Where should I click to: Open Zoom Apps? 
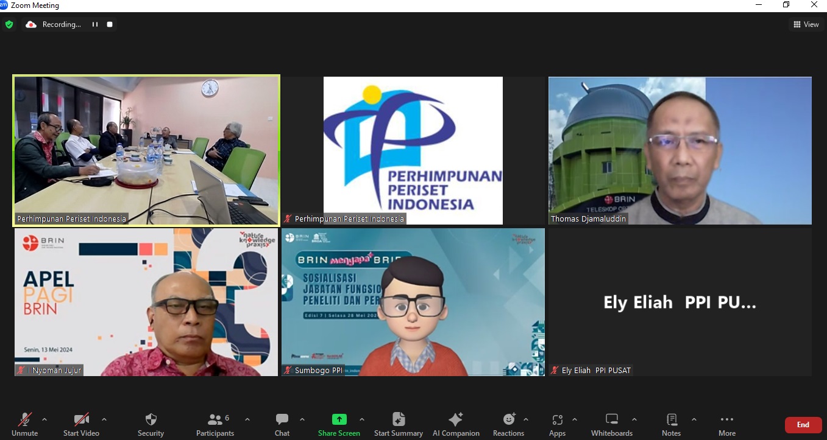click(x=557, y=424)
